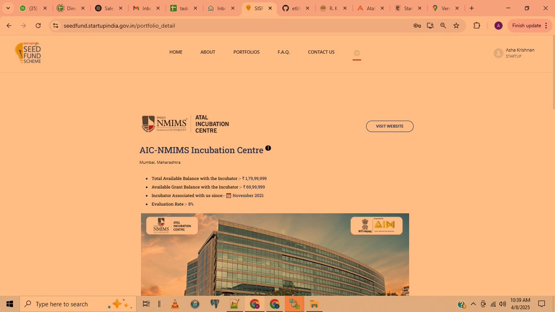555x312 pixels.
Task: Click the Mumbai, Maharashtra location text
Action: pos(160,163)
